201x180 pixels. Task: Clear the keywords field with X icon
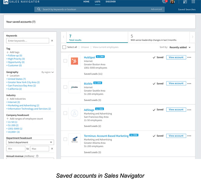click(x=52, y=41)
